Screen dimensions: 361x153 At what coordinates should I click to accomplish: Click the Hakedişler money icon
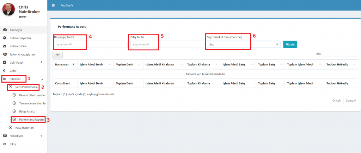coord(5,135)
